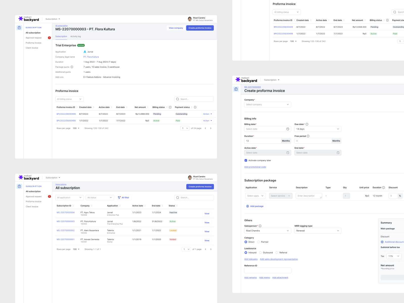
Task: Open subscription MS-22070000004 link
Action: click(x=66, y=213)
